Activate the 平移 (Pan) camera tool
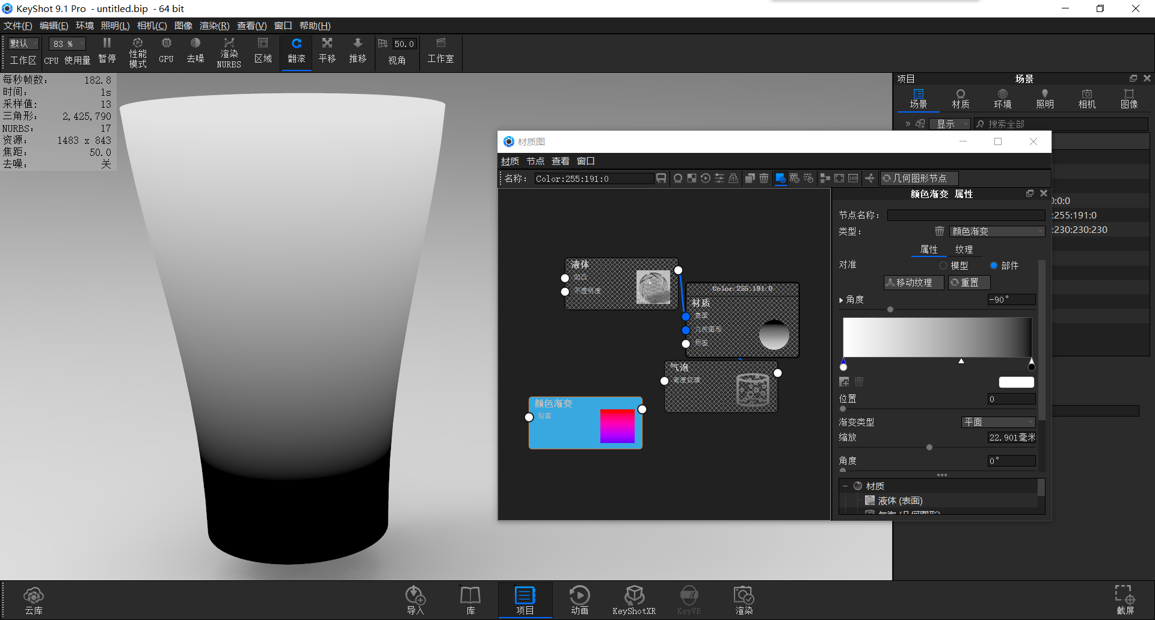The image size is (1155, 620). point(327,51)
